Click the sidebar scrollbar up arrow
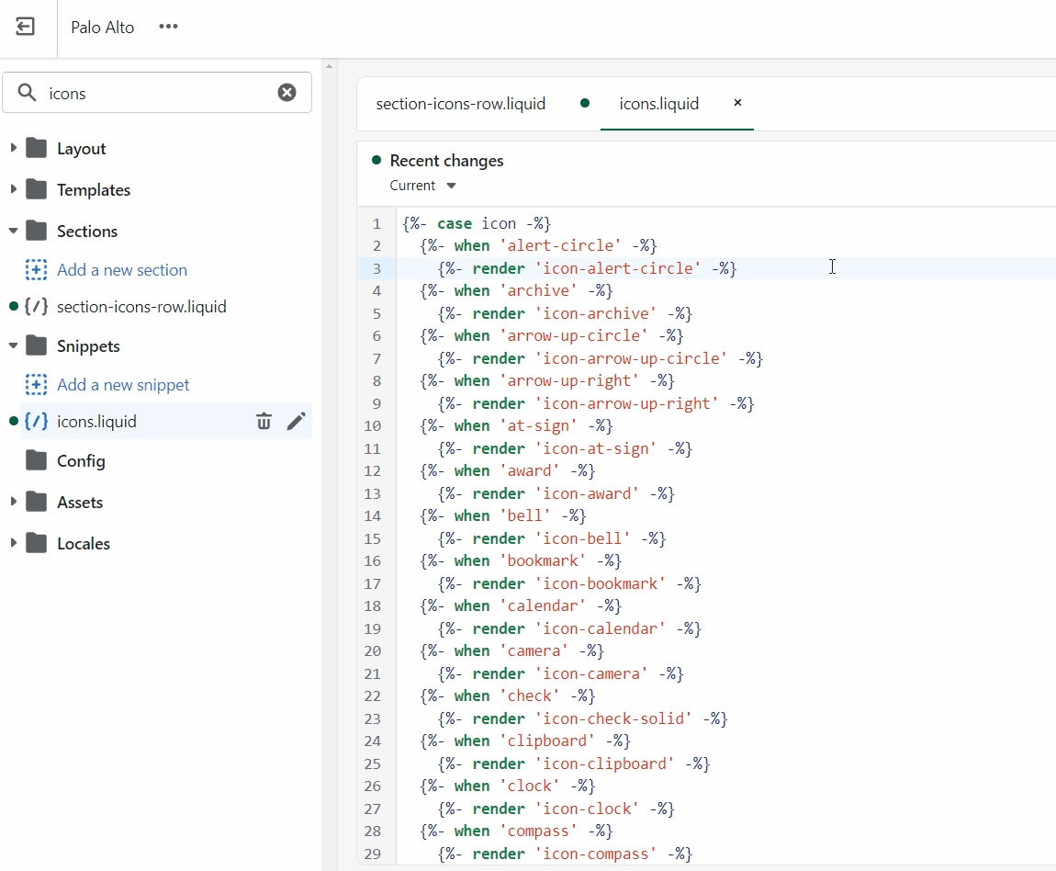This screenshot has height=871, width=1056. click(x=330, y=66)
